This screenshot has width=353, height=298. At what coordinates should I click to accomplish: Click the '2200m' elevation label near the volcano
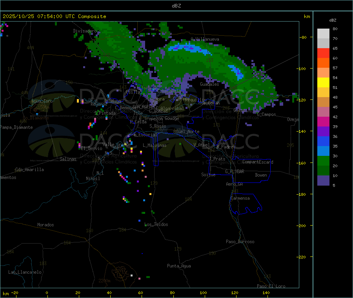104,281
